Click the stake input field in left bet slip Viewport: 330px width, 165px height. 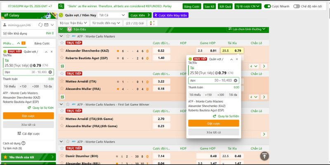pyautogui.click(x=25, y=72)
